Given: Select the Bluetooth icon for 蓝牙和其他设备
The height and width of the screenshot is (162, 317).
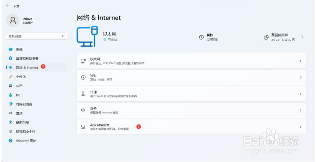Looking at the screenshot, I should [x=11, y=58].
